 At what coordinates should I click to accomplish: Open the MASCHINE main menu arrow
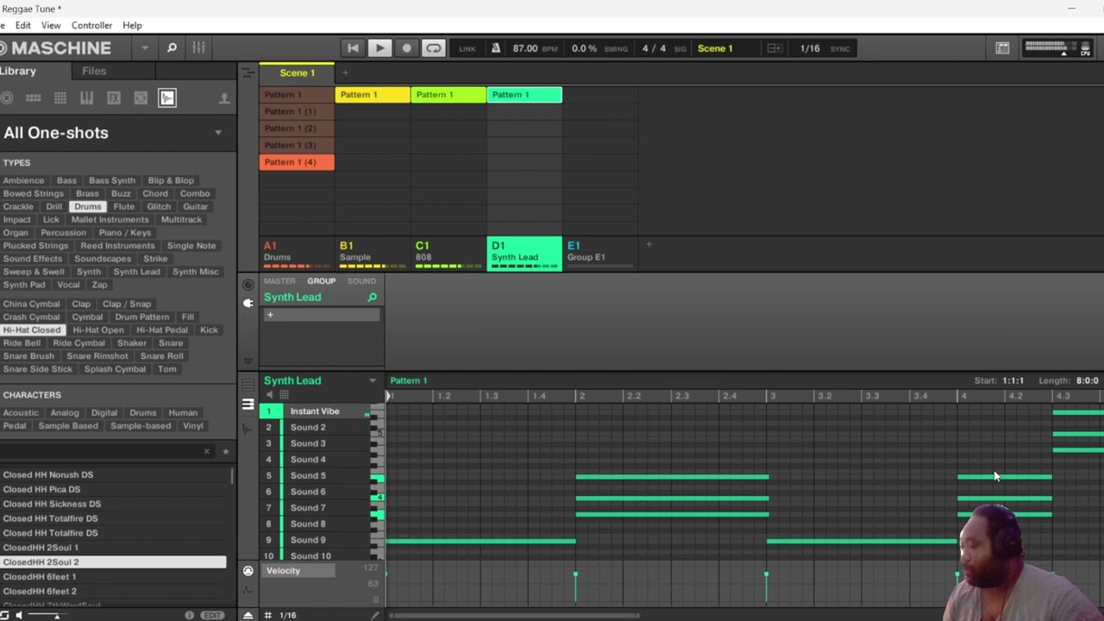[145, 48]
